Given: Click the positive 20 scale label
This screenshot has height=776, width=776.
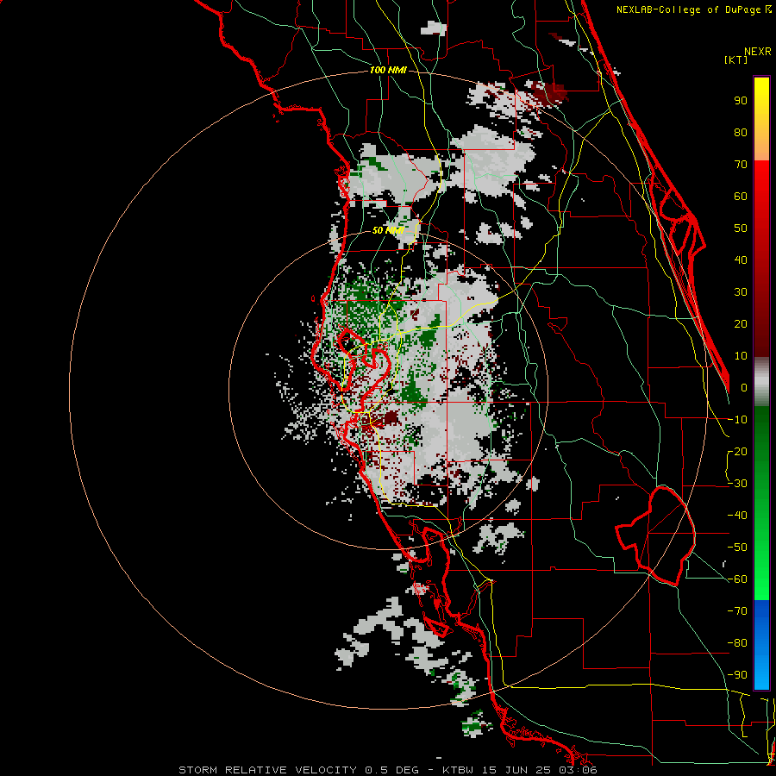Looking at the screenshot, I should click(x=741, y=324).
